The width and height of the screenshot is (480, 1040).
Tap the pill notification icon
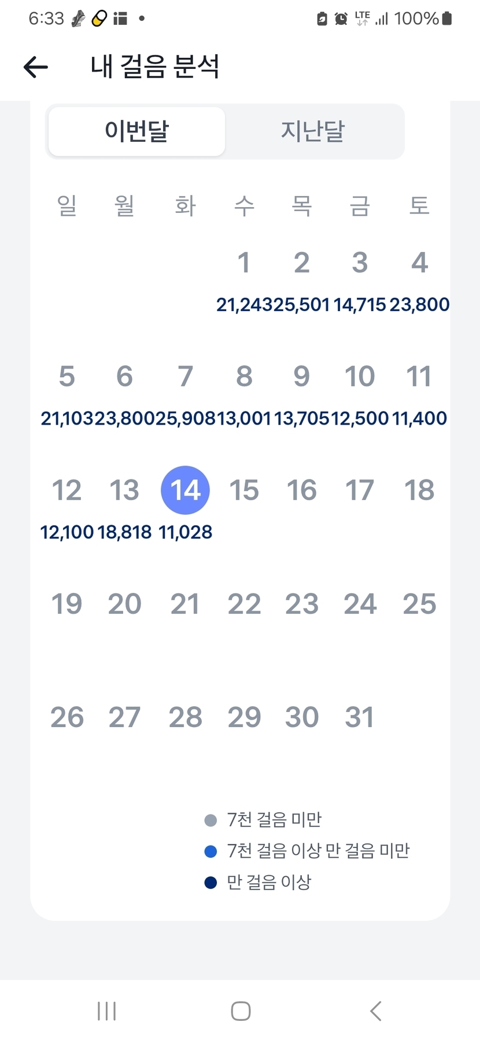point(99,19)
